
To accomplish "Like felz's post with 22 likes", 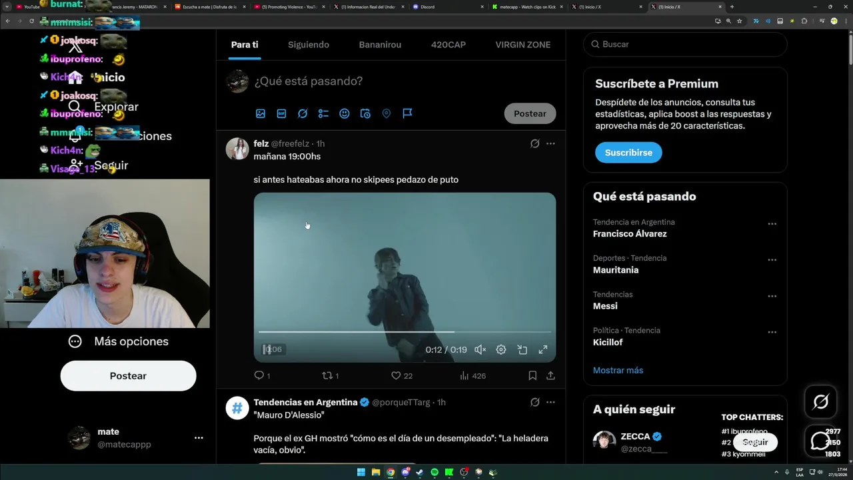I will (402, 376).
